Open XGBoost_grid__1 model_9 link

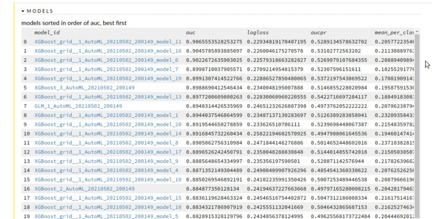coord(106,161)
